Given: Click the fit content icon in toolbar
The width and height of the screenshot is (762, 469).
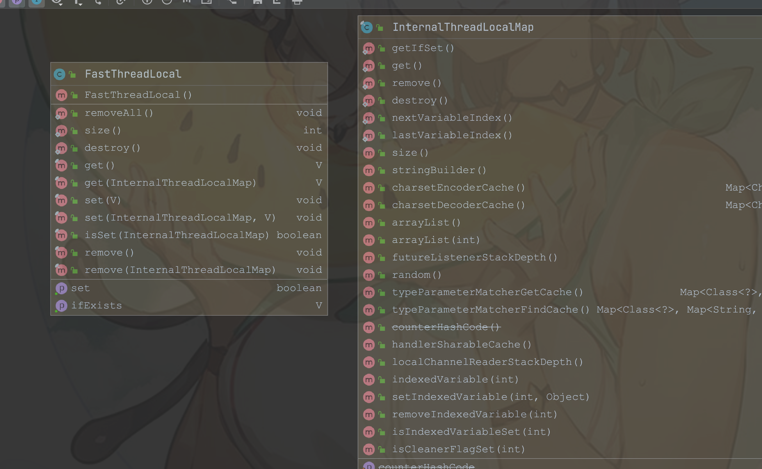Looking at the screenshot, I should coord(206,1).
